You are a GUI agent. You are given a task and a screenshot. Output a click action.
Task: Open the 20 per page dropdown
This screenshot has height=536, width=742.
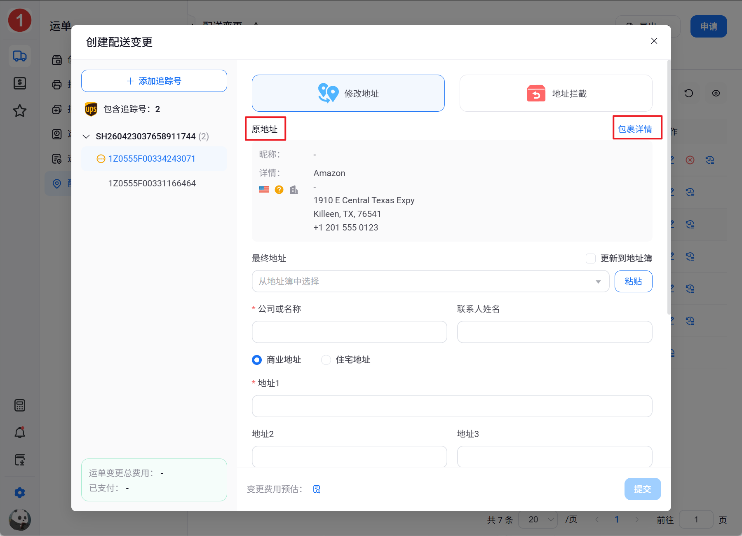[538, 520]
